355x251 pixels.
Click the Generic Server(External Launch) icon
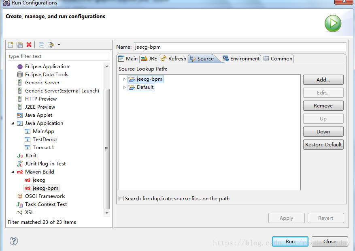tap(20, 91)
